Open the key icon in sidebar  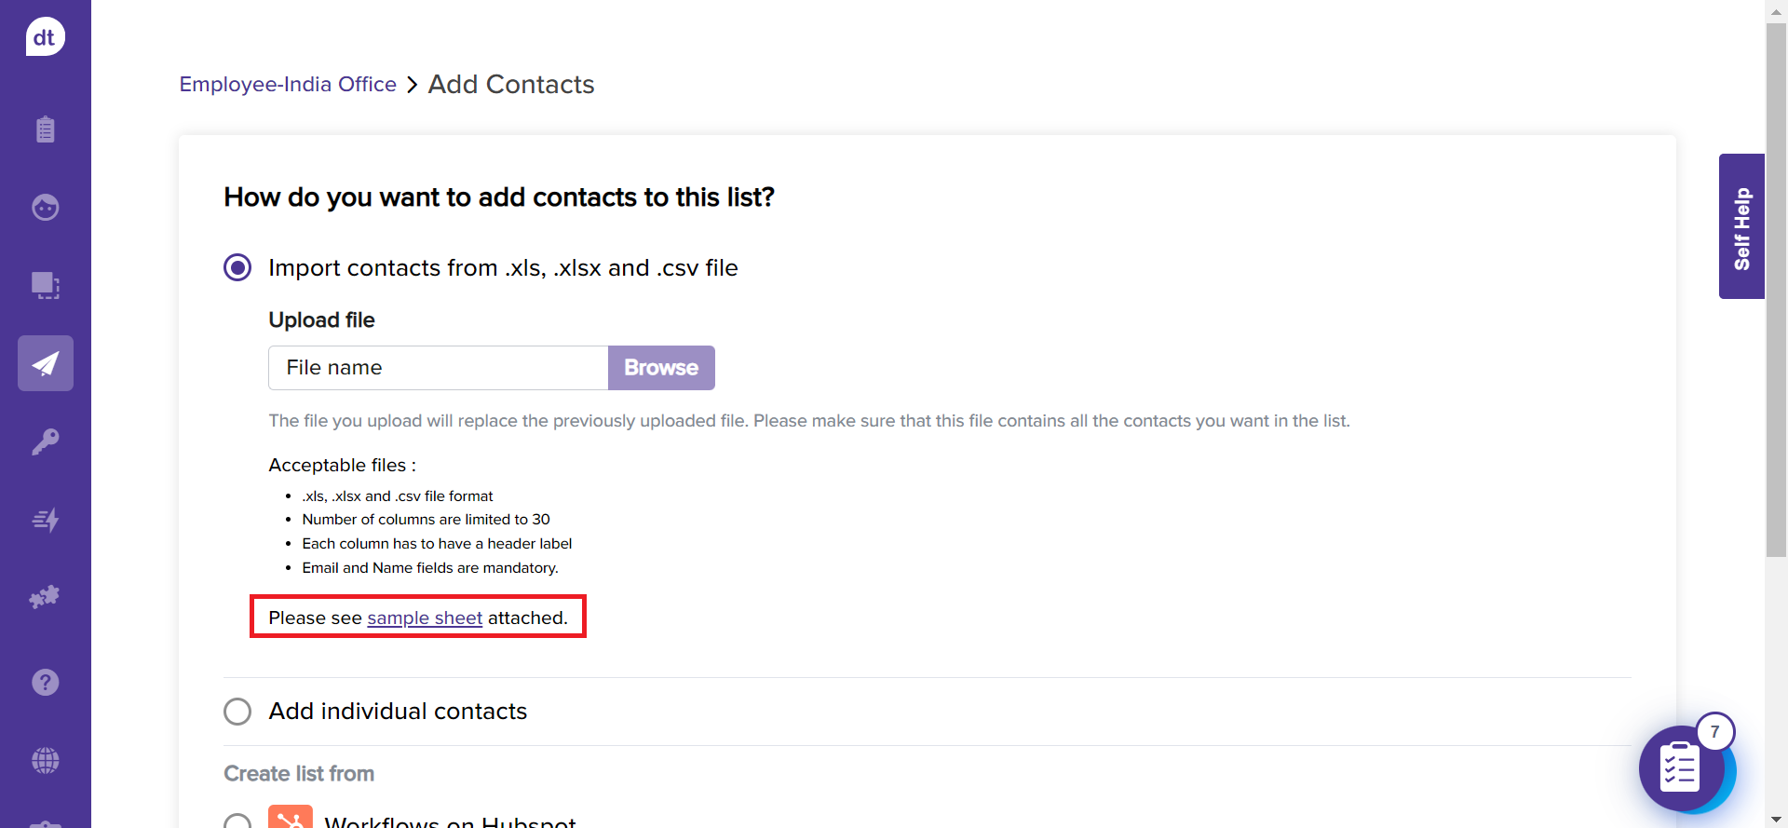[45, 441]
